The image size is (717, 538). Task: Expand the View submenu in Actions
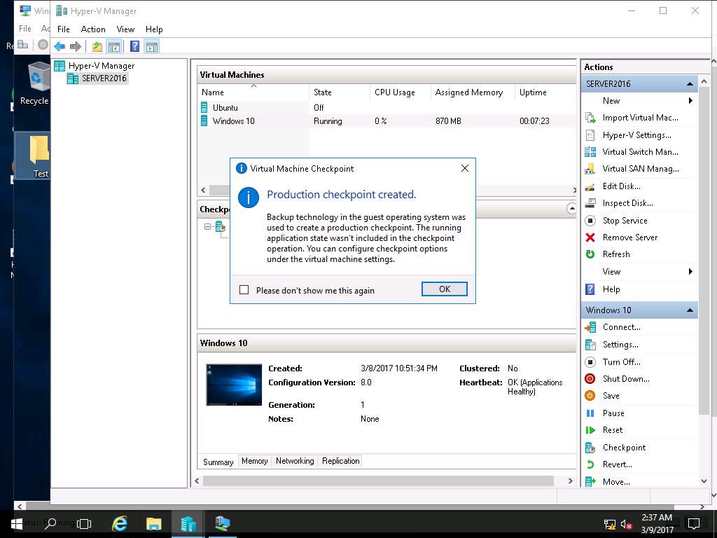pos(690,272)
